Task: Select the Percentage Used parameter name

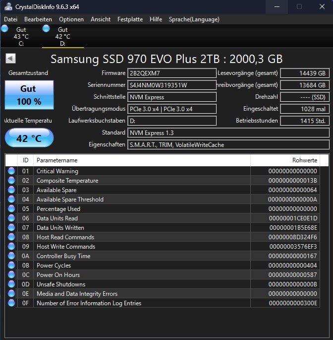Action: (x=58, y=209)
